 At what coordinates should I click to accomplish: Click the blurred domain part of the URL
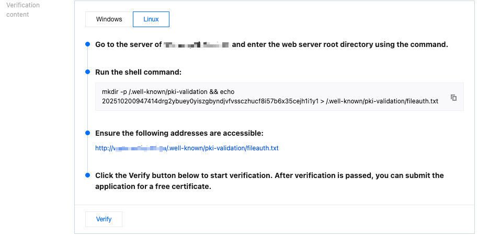(x=140, y=148)
